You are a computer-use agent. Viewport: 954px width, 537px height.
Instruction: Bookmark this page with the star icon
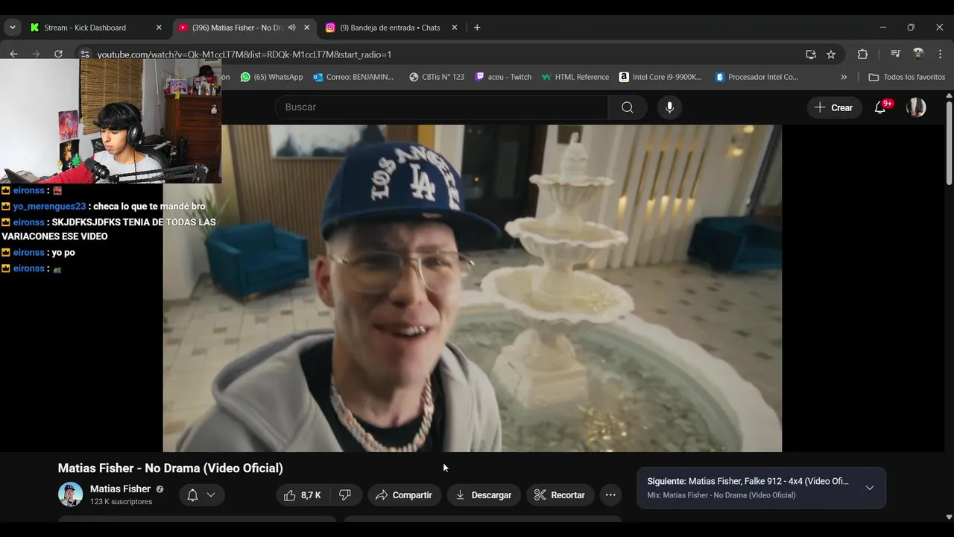pyautogui.click(x=831, y=54)
